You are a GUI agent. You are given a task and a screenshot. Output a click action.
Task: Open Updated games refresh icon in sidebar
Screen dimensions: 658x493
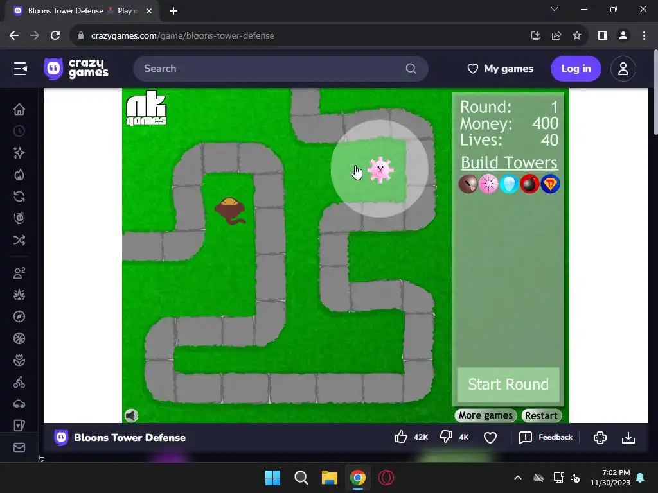pyautogui.click(x=19, y=196)
